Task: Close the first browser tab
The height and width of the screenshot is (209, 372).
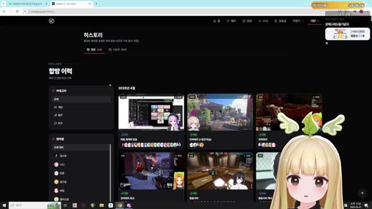Action: tap(46, 4)
